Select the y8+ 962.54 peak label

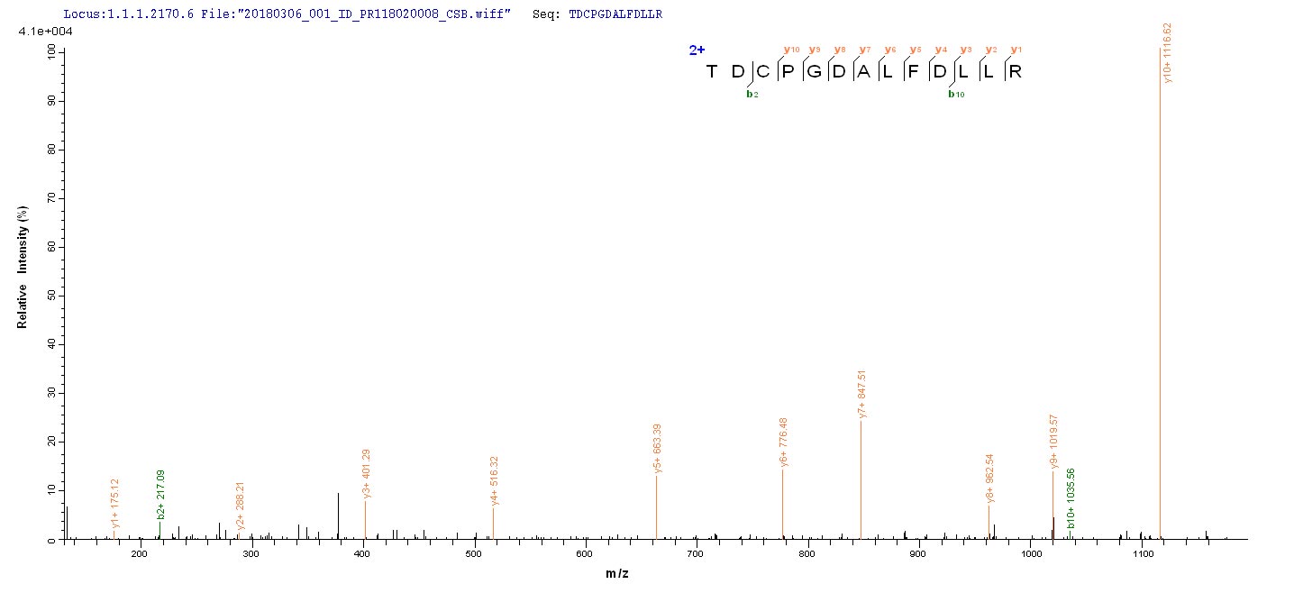(990, 479)
